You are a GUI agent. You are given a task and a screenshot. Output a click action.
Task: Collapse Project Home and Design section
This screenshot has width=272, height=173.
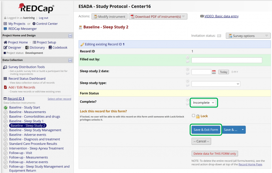tap(70, 36)
